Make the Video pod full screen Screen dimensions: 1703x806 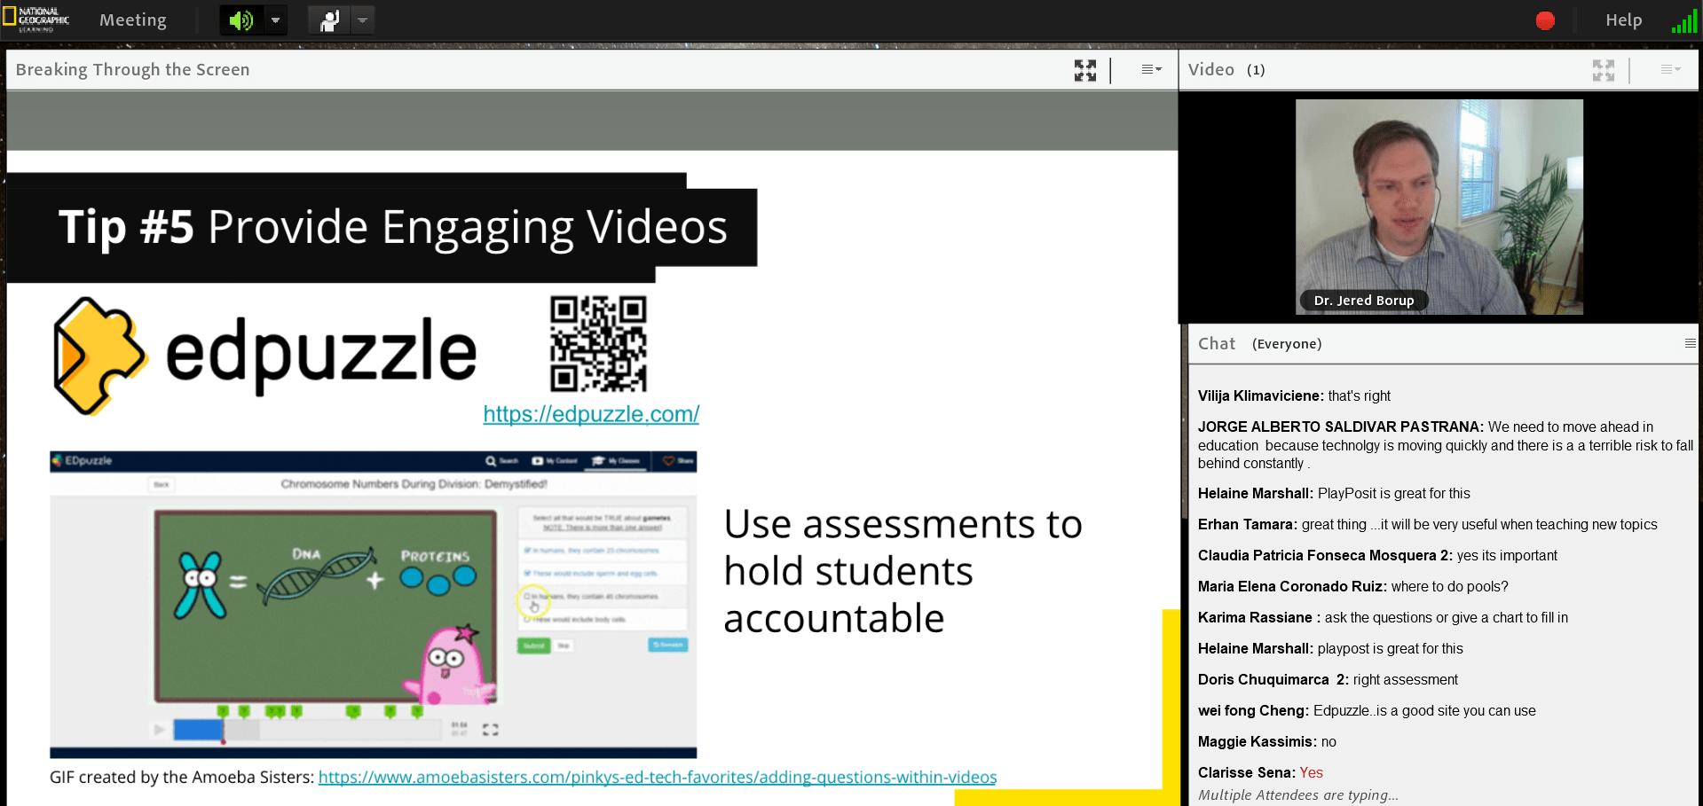1604,70
